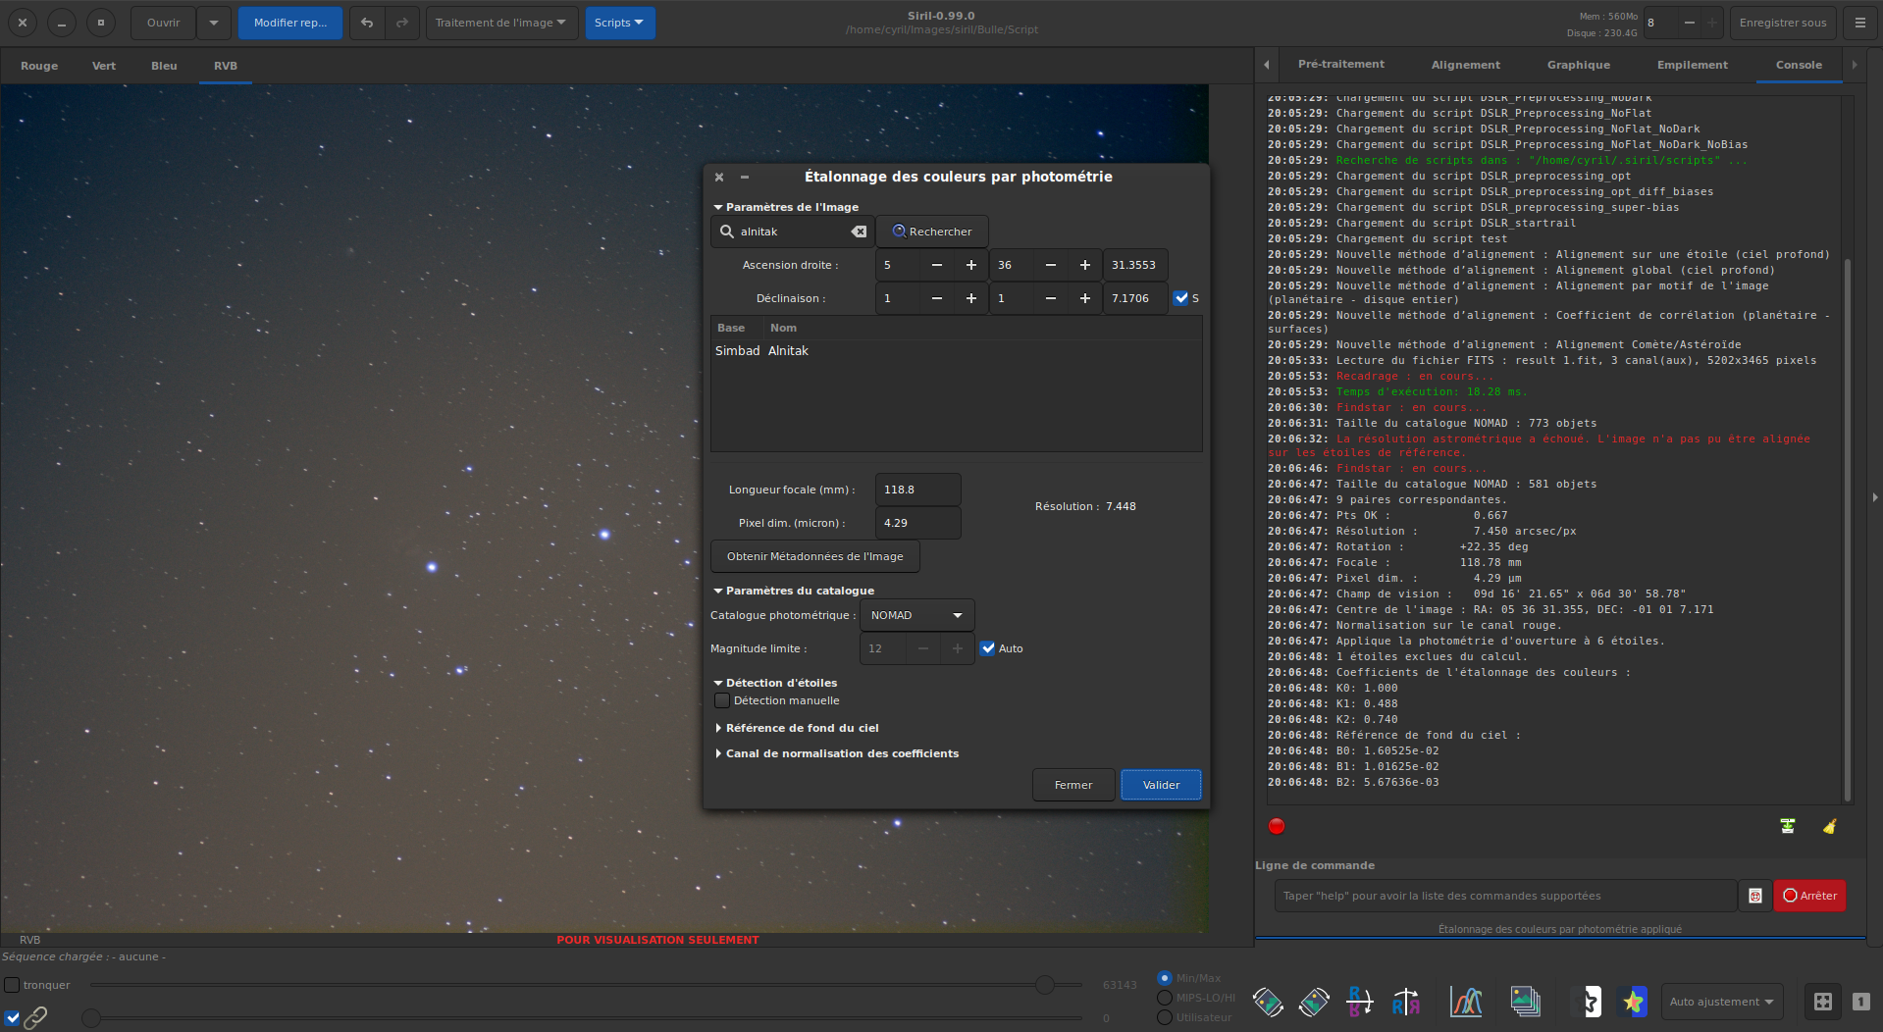
Task: Switch to the Empilement tab
Action: click(1692, 65)
